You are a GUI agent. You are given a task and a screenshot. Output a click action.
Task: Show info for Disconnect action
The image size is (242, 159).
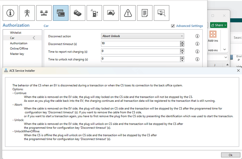[197, 36]
